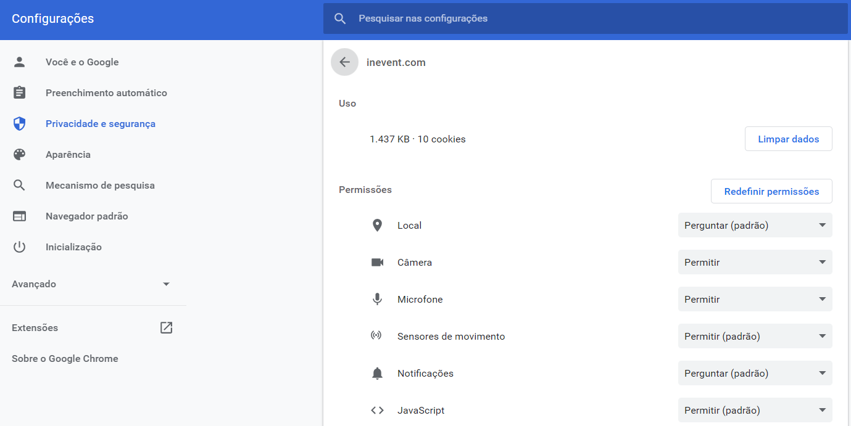Image resolution: width=851 pixels, height=426 pixels.
Task: Click the 1.437 KB · 10 cookies text
Action: (x=418, y=139)
